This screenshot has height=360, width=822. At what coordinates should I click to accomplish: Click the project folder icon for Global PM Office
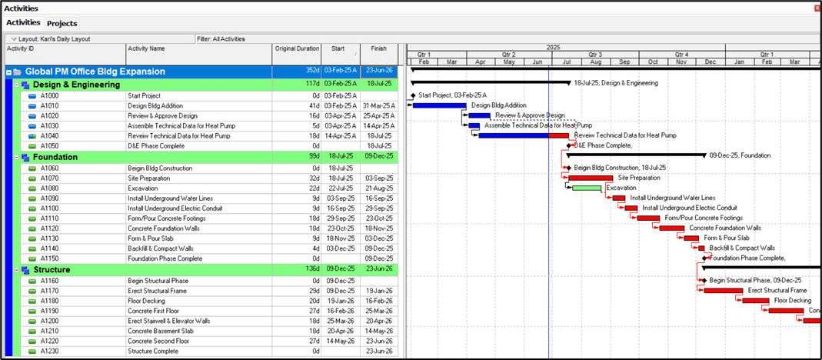click(x=17, y=72)
